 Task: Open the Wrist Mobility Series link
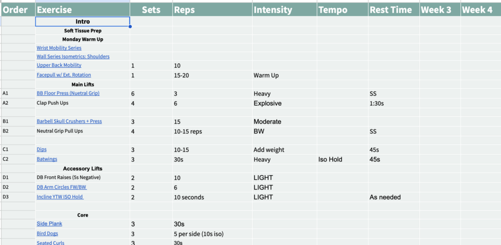[x=59, y=48]
